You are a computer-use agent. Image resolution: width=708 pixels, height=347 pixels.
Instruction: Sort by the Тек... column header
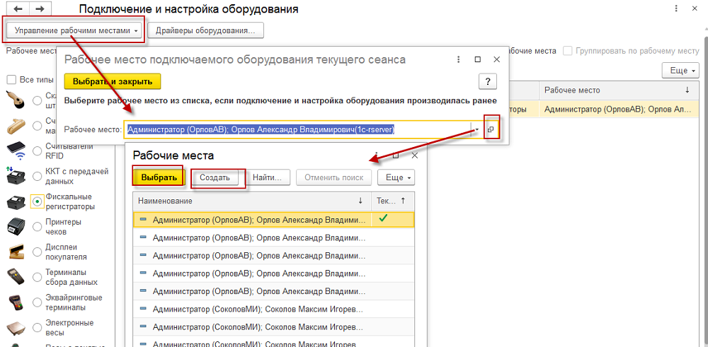pyautogui.click(x=392, y=201)
